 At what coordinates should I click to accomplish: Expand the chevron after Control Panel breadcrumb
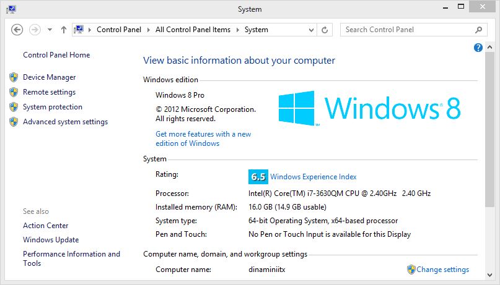coord(148,30)
